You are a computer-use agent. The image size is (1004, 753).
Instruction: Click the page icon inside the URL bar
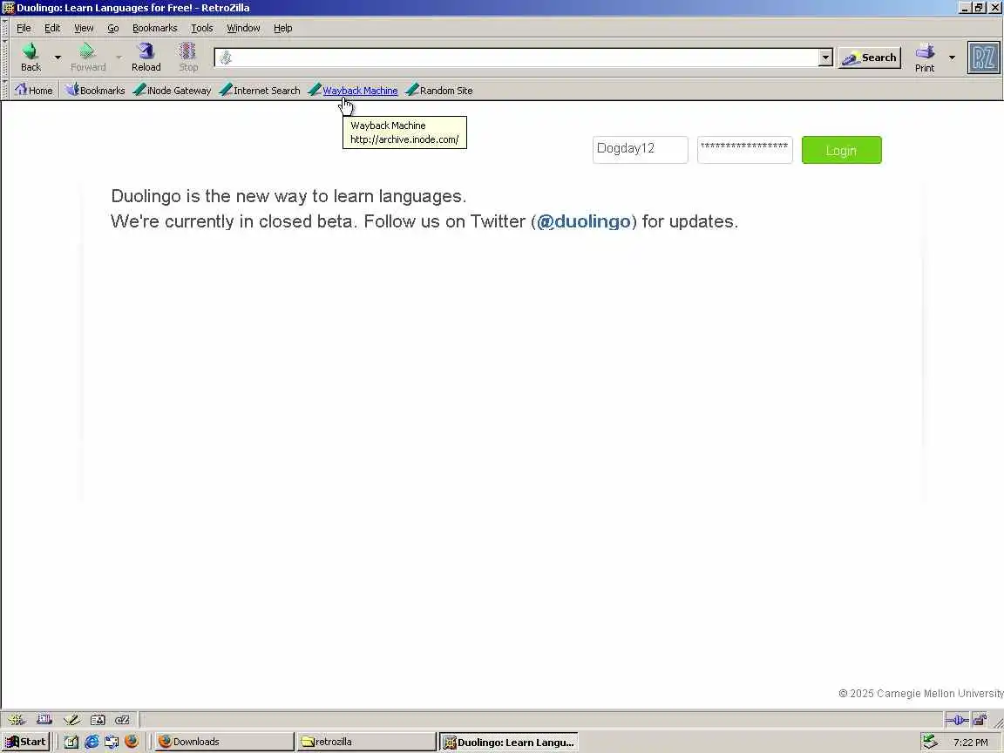[x=226, y=58]
